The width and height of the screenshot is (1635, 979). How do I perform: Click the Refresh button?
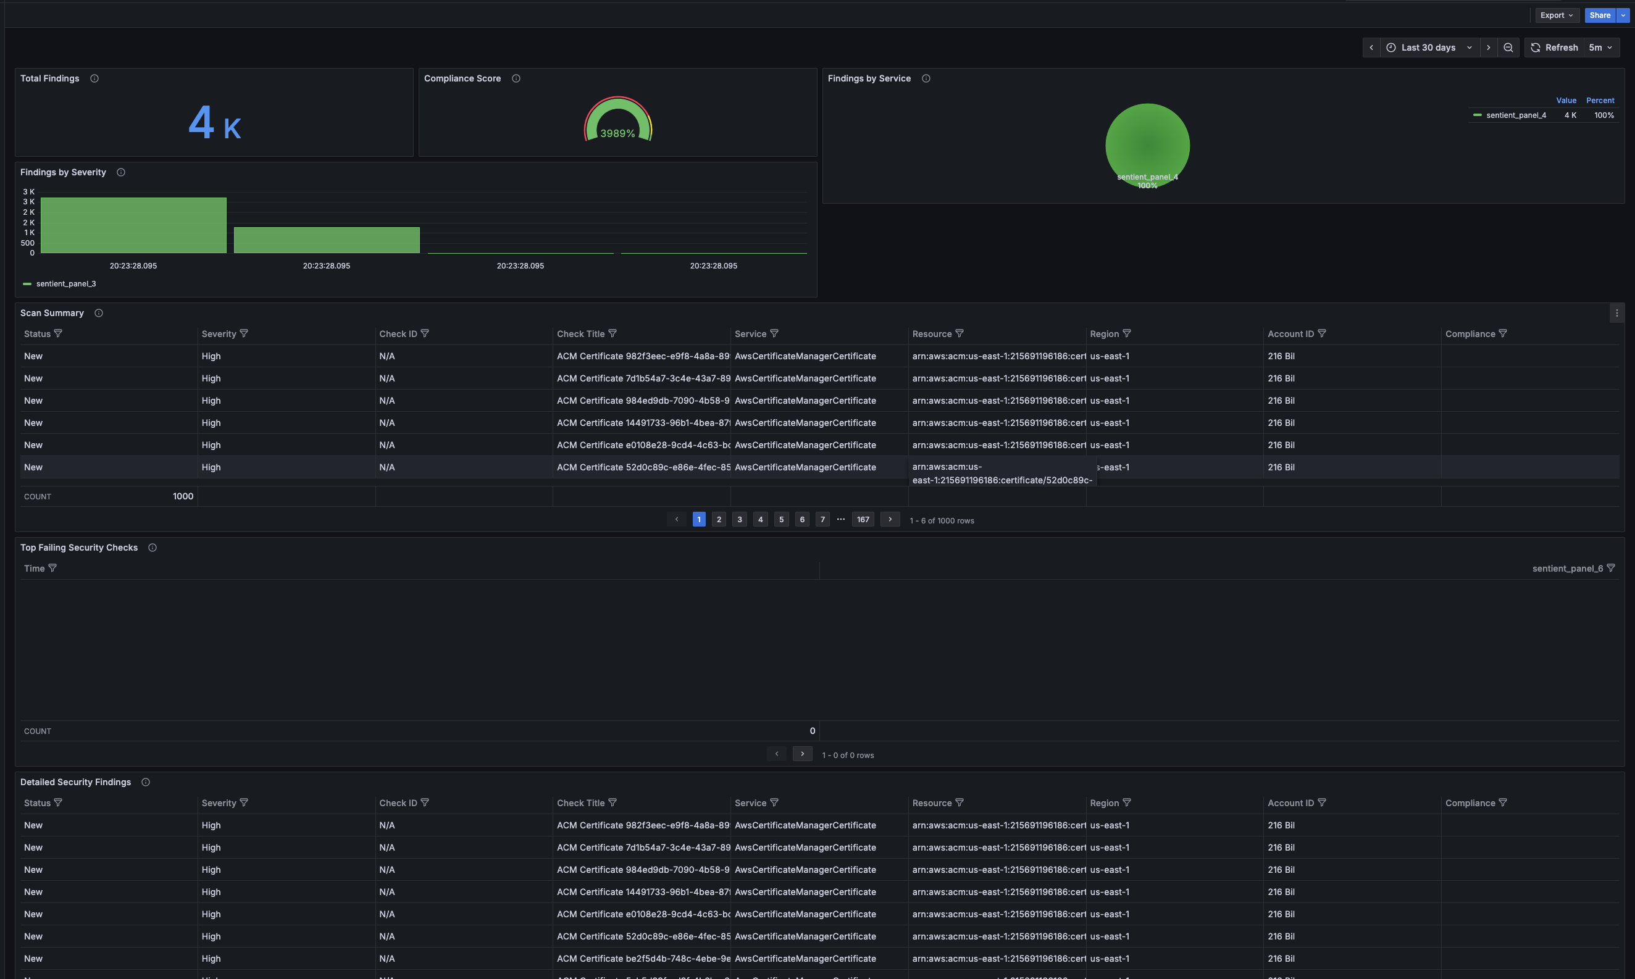(x=1554, y=48)
